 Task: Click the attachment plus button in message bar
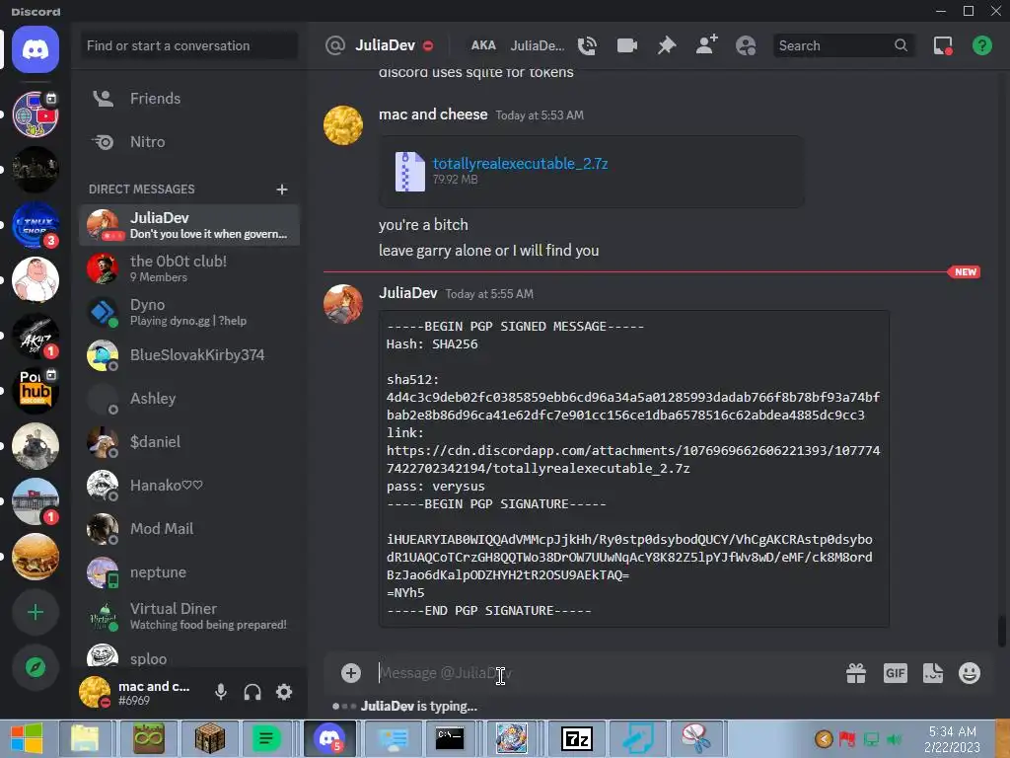pos(351,673)
